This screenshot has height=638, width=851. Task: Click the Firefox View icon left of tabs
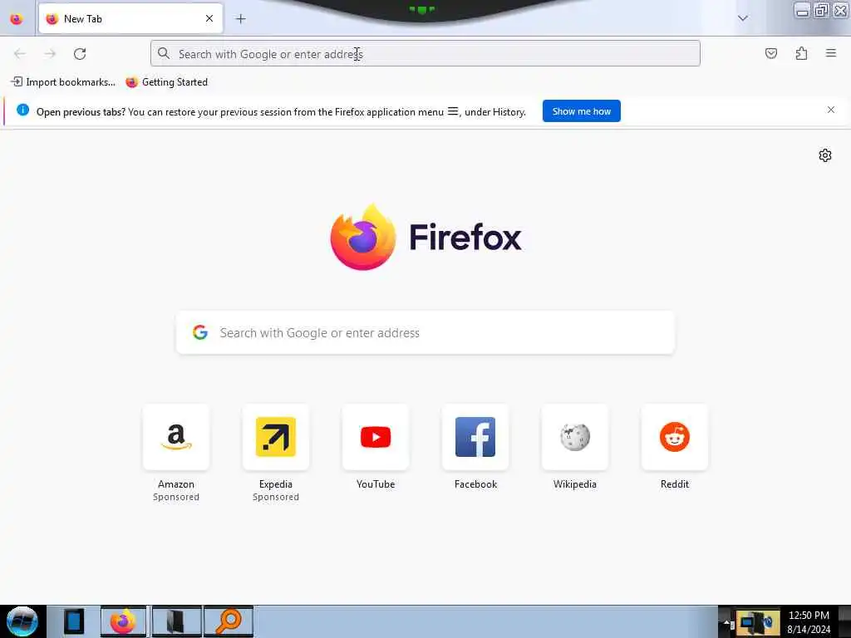click(17, 19)
